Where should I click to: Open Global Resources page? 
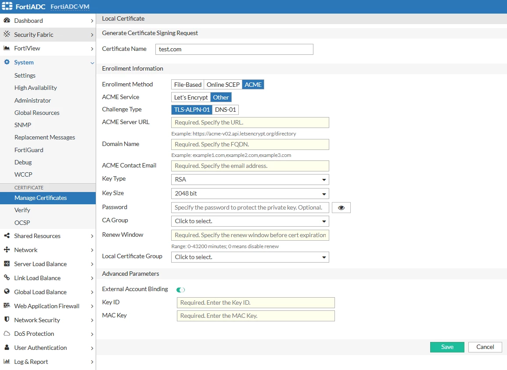(x=37, y=113)
